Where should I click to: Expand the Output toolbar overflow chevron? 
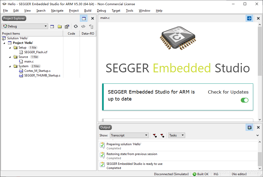click(x=258, y=135)
